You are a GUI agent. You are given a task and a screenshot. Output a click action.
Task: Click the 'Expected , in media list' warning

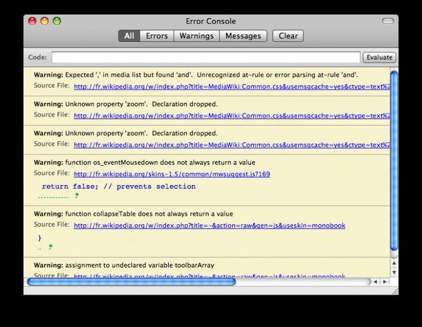196,75
